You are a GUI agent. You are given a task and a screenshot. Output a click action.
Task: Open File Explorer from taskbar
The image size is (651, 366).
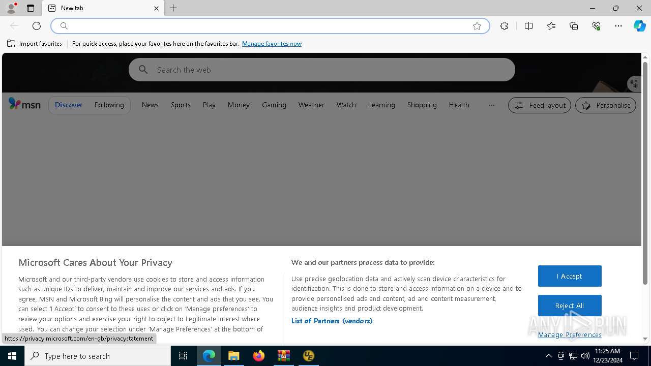(233, 356)
